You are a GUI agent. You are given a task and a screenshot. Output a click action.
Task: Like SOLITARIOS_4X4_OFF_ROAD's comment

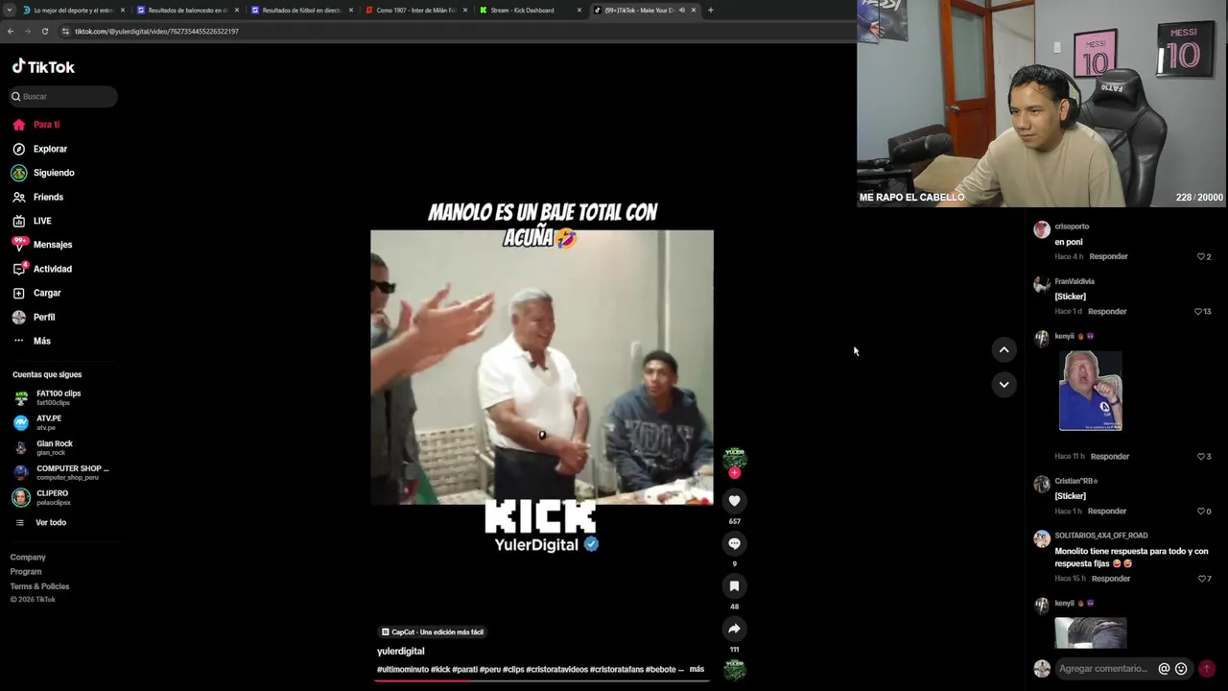point(1204,578)
